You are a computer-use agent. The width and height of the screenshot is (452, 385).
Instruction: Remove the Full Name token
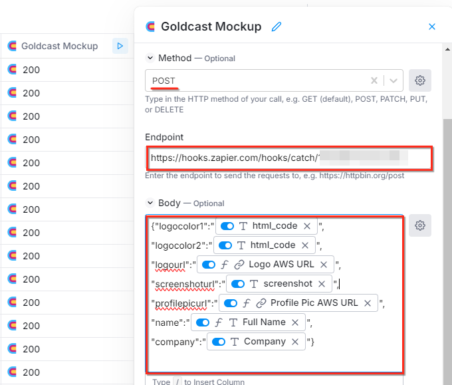coord(295,322)
